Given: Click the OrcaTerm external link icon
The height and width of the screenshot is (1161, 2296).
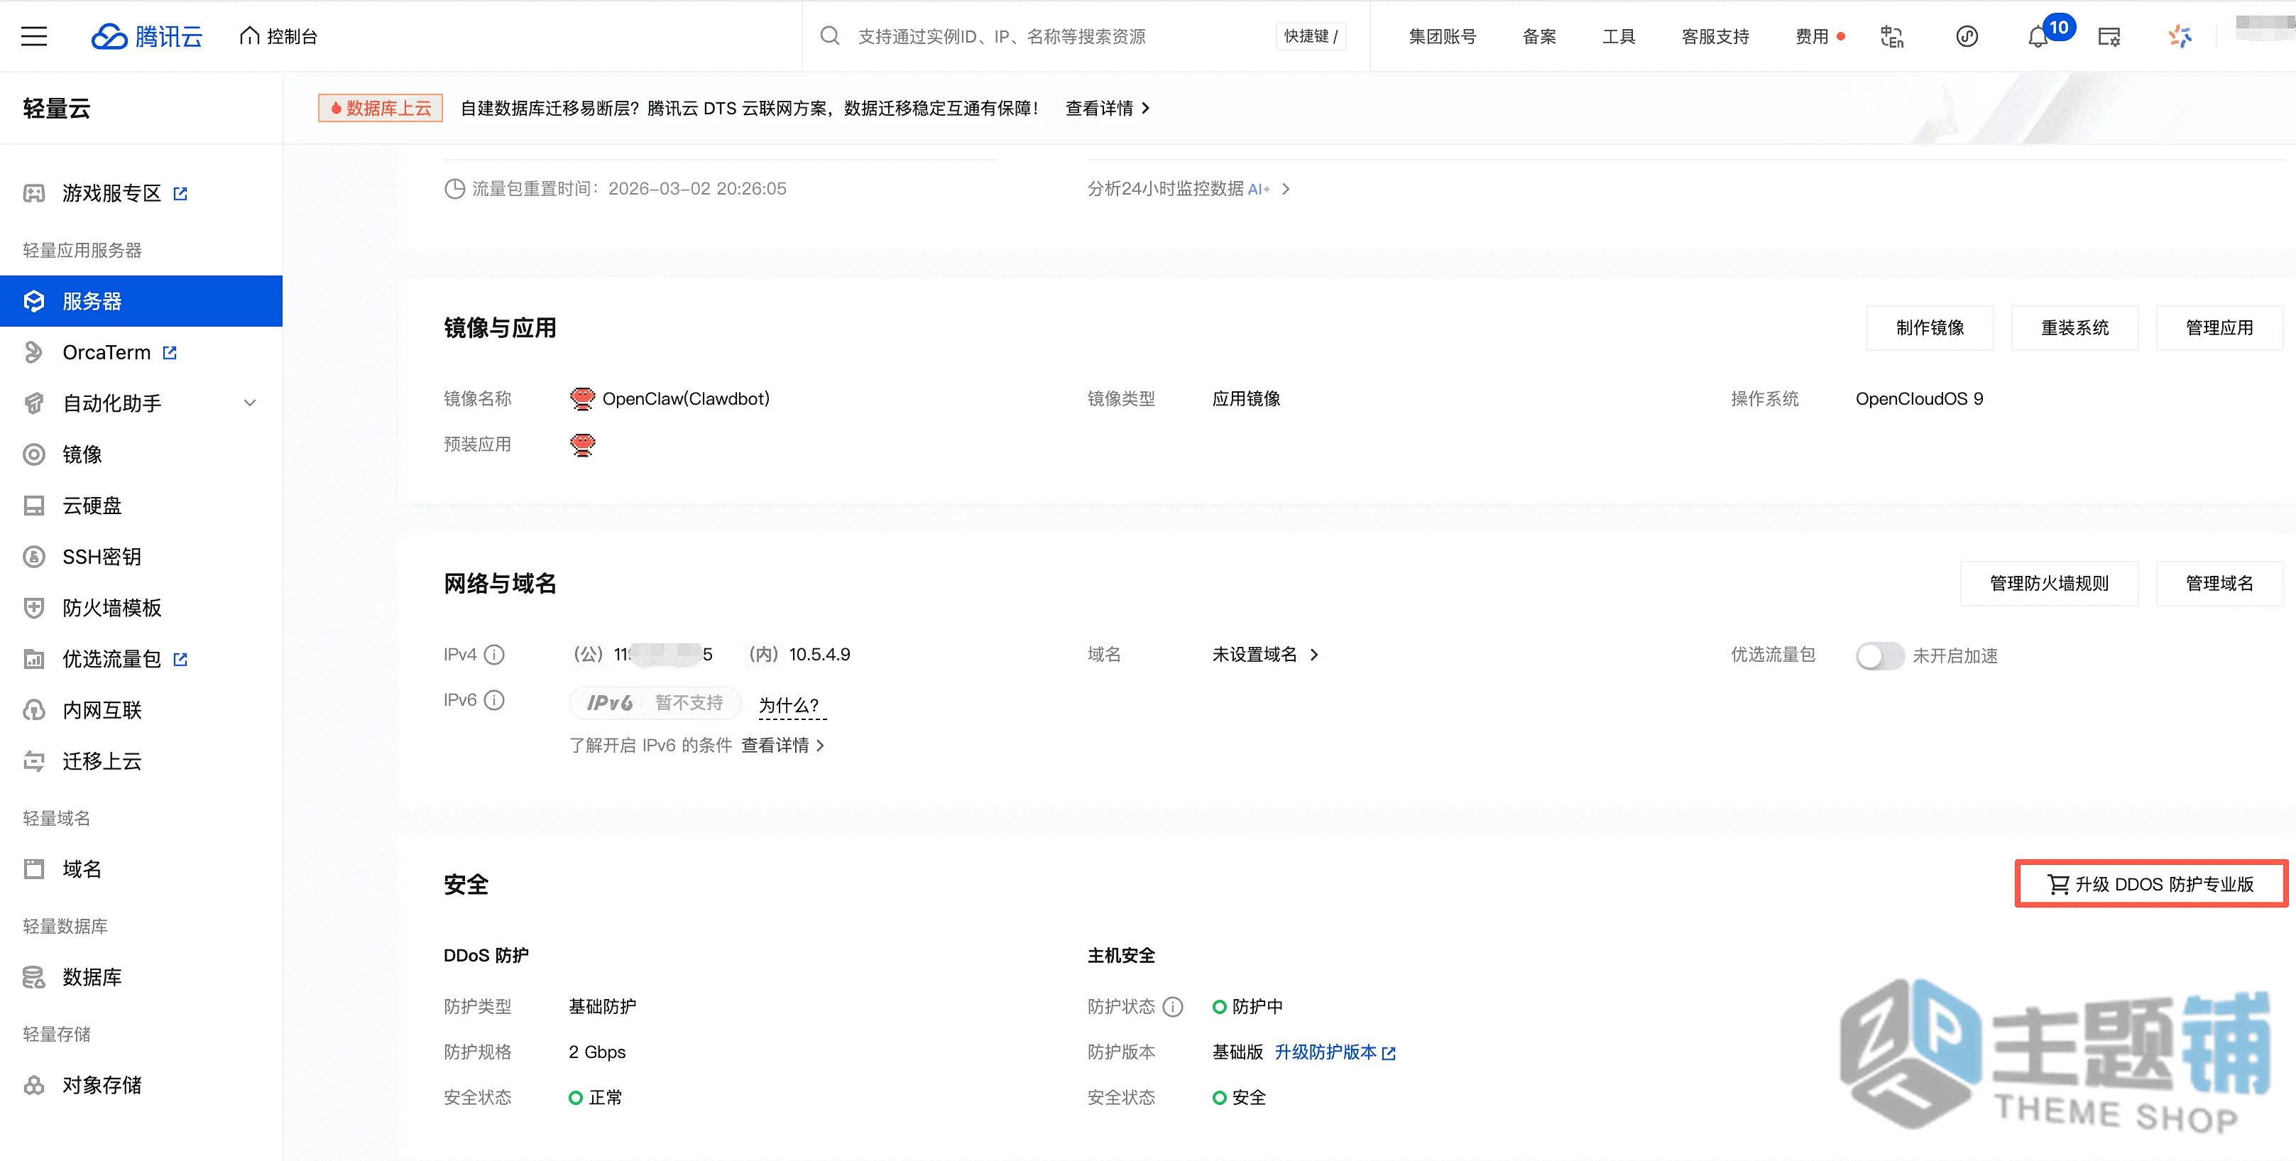Looking at the screenshot, I should (x=170, y=353).
